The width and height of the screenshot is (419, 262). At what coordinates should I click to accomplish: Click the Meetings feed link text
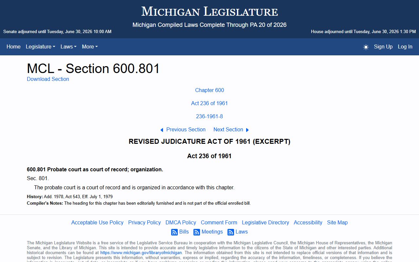tap(212, 232)
